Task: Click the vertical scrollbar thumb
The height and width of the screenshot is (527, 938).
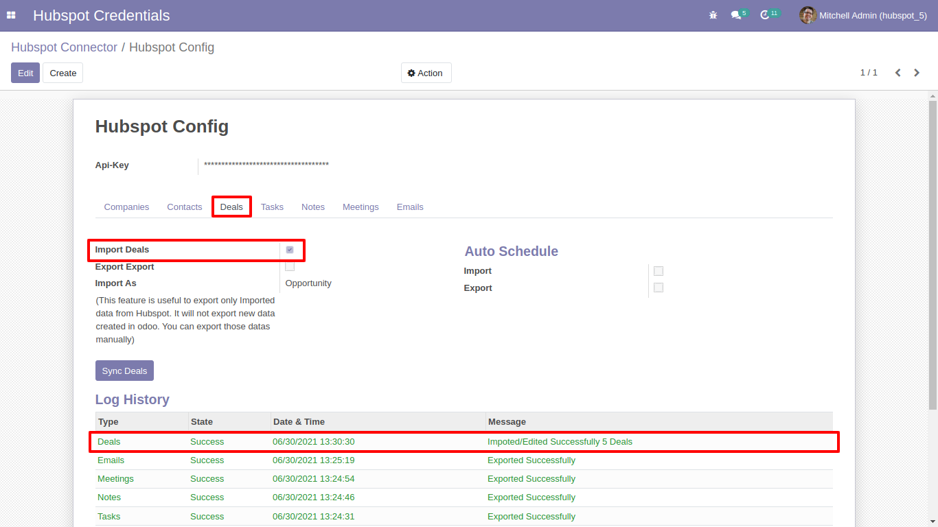Action: pyautogui.click(x=933, y=254)
